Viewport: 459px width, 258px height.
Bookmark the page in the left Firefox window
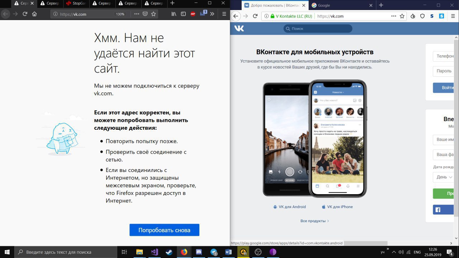coord(153,14)
